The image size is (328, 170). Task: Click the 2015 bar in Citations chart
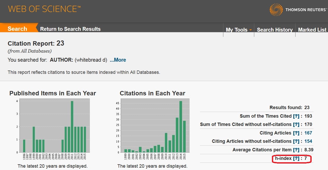[x=184, y=137]
